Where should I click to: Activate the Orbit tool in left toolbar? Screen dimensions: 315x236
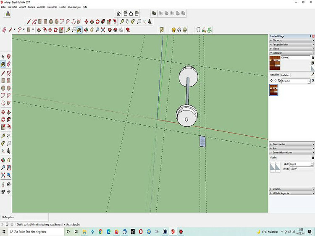pos(3,160)
